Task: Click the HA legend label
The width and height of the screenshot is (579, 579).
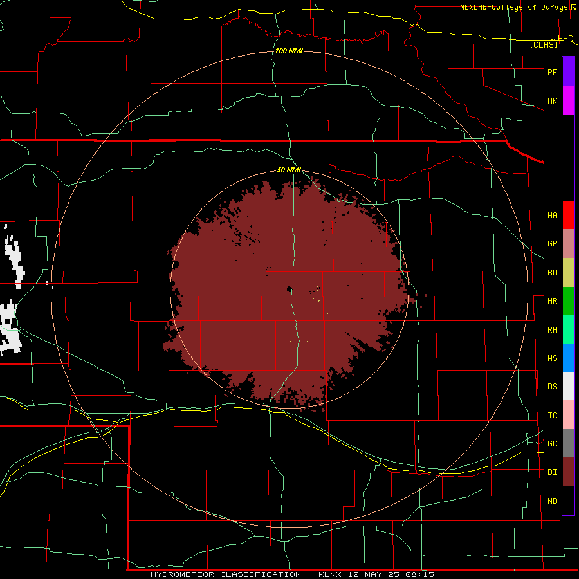Action: 552,215
